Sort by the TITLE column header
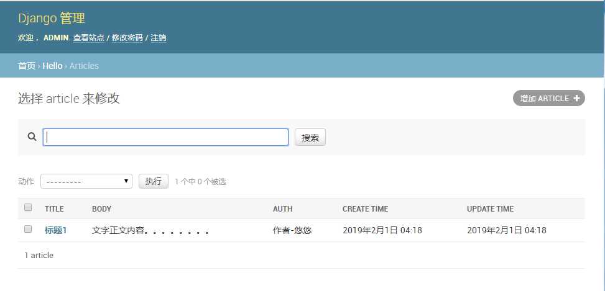 click(x=54, y=209)
